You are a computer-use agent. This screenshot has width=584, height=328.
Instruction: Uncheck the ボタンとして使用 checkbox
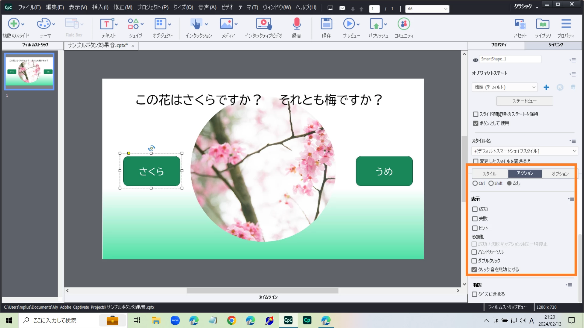476,123
